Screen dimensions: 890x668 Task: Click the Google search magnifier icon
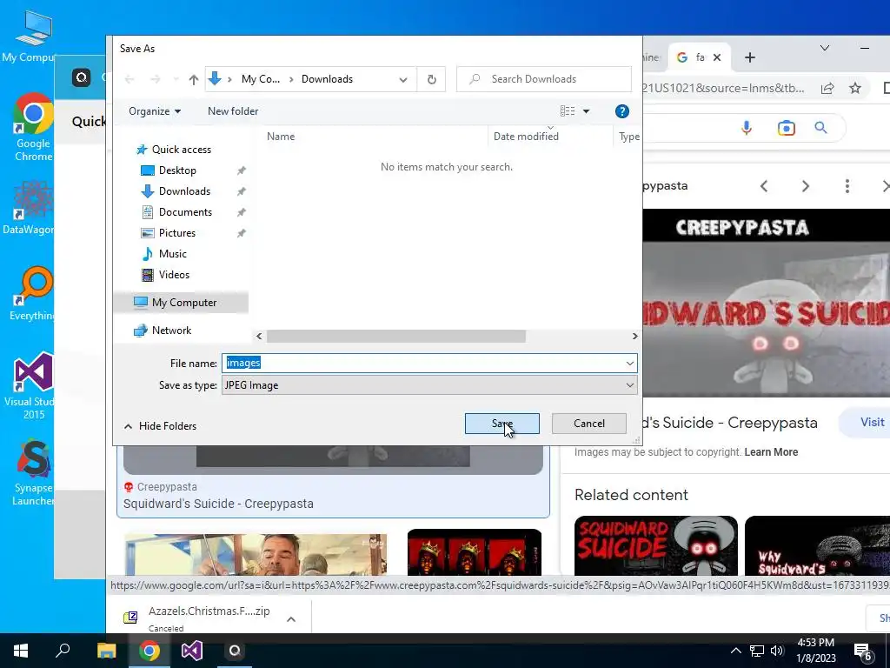820,128
